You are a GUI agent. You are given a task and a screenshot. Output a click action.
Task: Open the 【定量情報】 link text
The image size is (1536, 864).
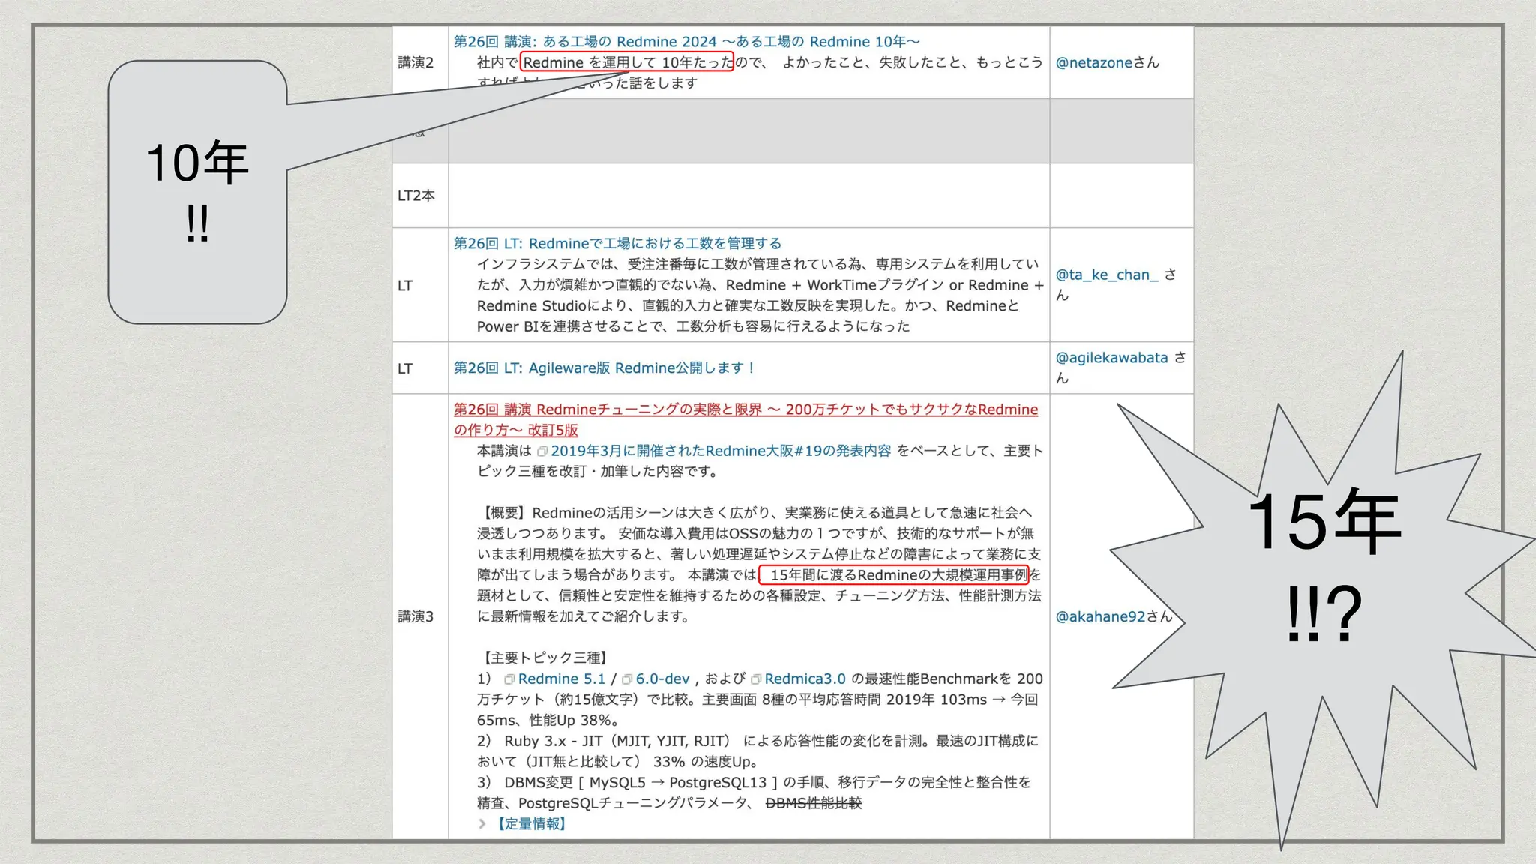coord(532,823)
